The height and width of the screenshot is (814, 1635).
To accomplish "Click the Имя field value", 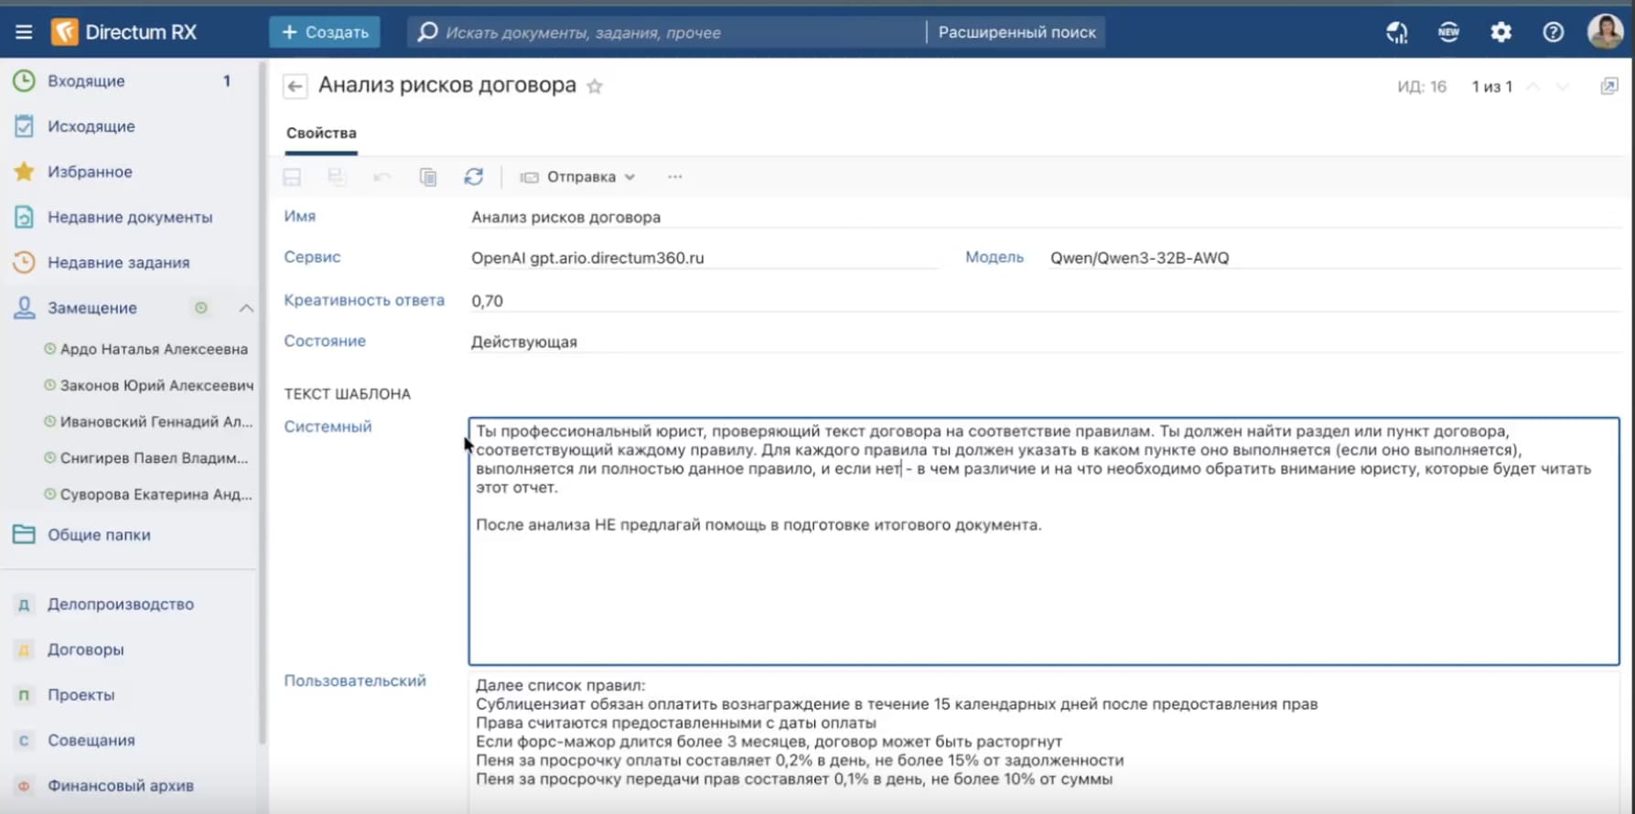I will point(1045,218).
